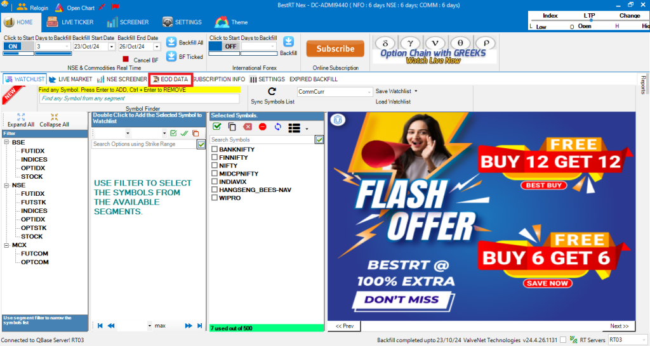Click the round logo on the Flash Offer banner
This screenshot has width=650, height=346.
338,120
